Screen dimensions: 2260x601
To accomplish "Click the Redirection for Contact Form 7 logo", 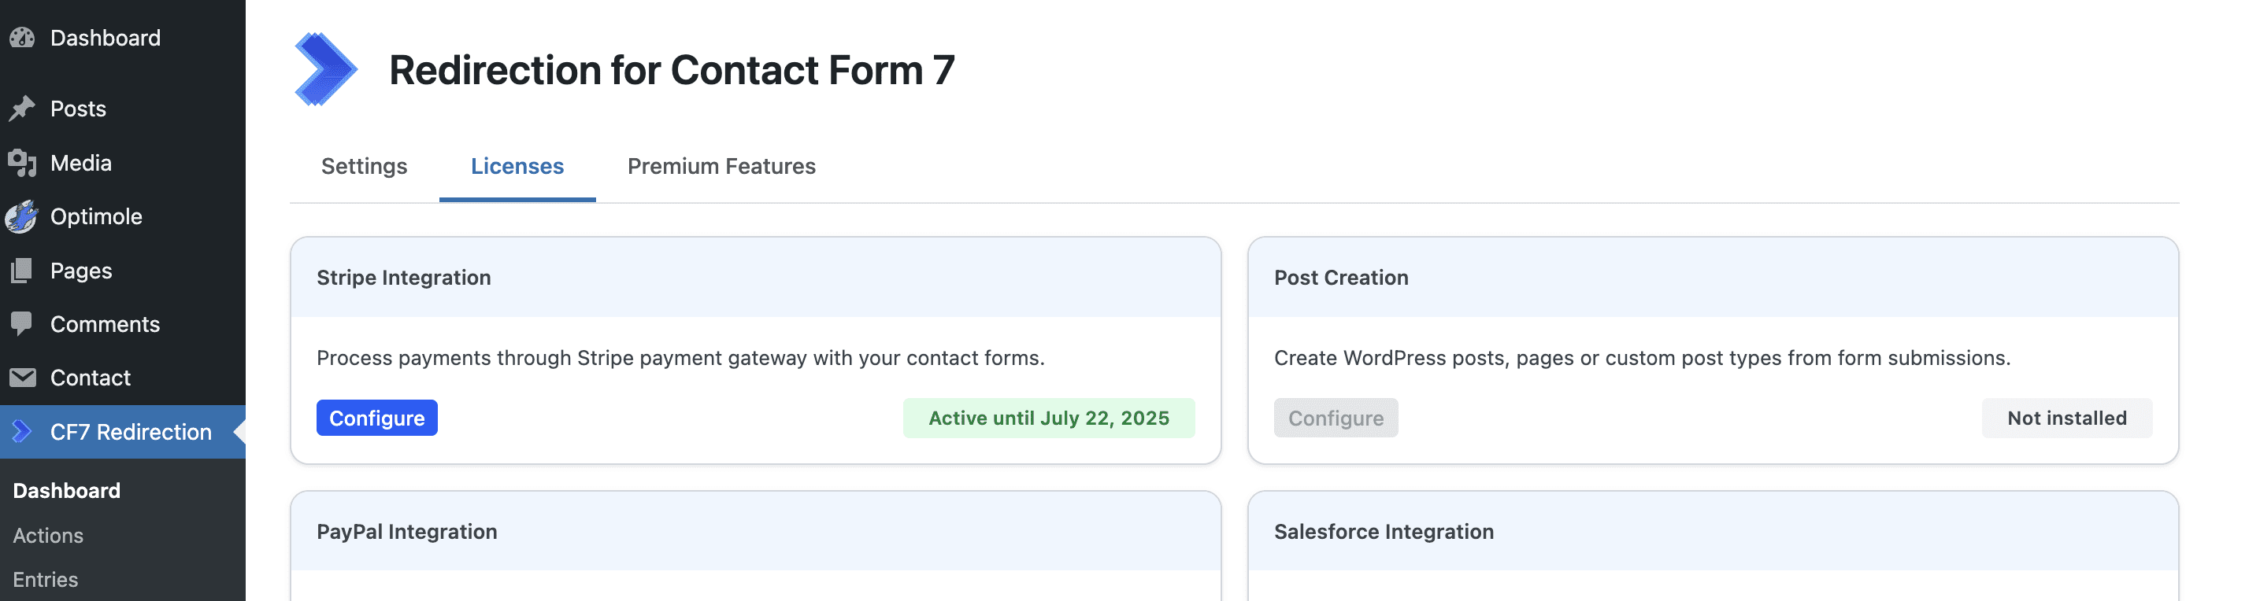I will click(x=325, y=69).
